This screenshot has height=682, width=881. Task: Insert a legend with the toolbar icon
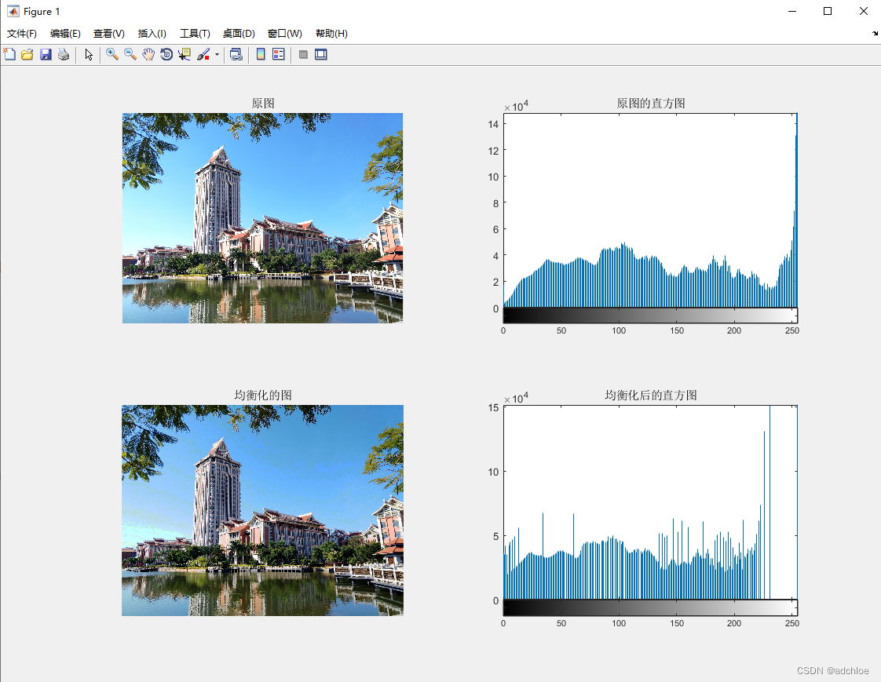pyautogui.click(x=279, y=54)
